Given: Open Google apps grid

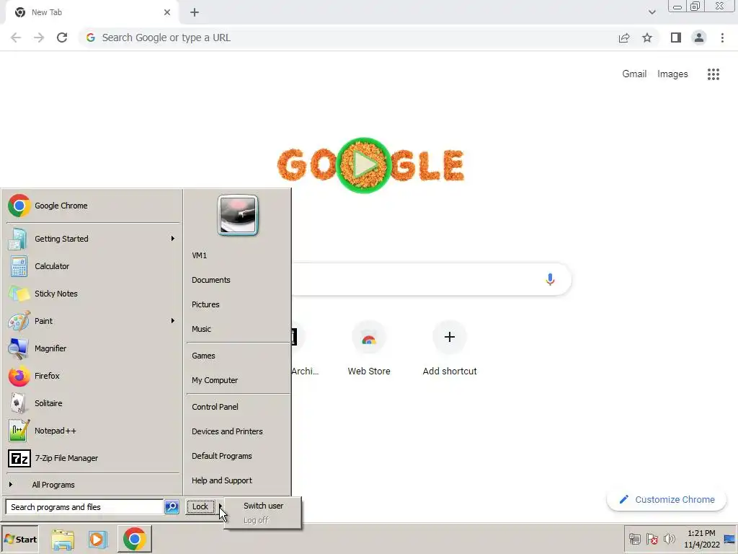Looking at the screenshot, I should point(713,74).
